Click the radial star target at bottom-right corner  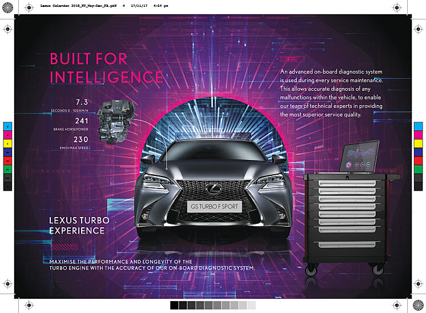(418, 305)
